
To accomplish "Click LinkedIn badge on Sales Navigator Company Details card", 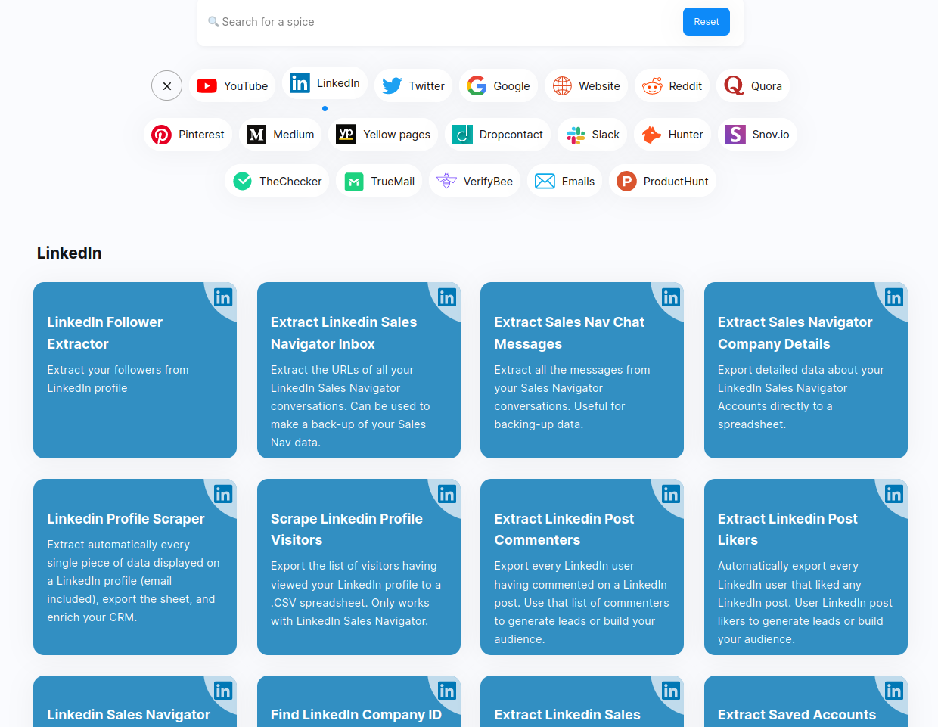I will tap(894, 297).
